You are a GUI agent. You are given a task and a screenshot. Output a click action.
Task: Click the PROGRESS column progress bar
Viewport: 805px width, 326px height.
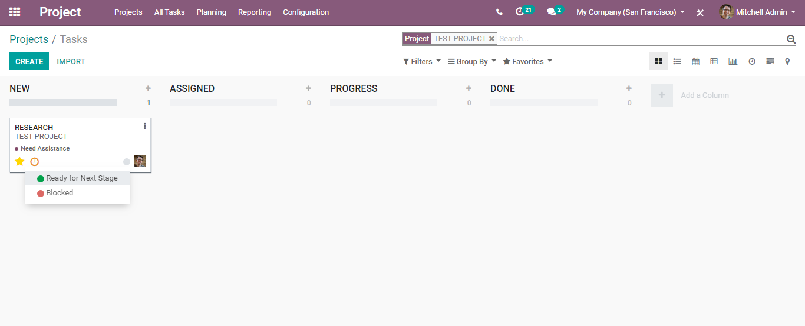click(x=384, y=102)
